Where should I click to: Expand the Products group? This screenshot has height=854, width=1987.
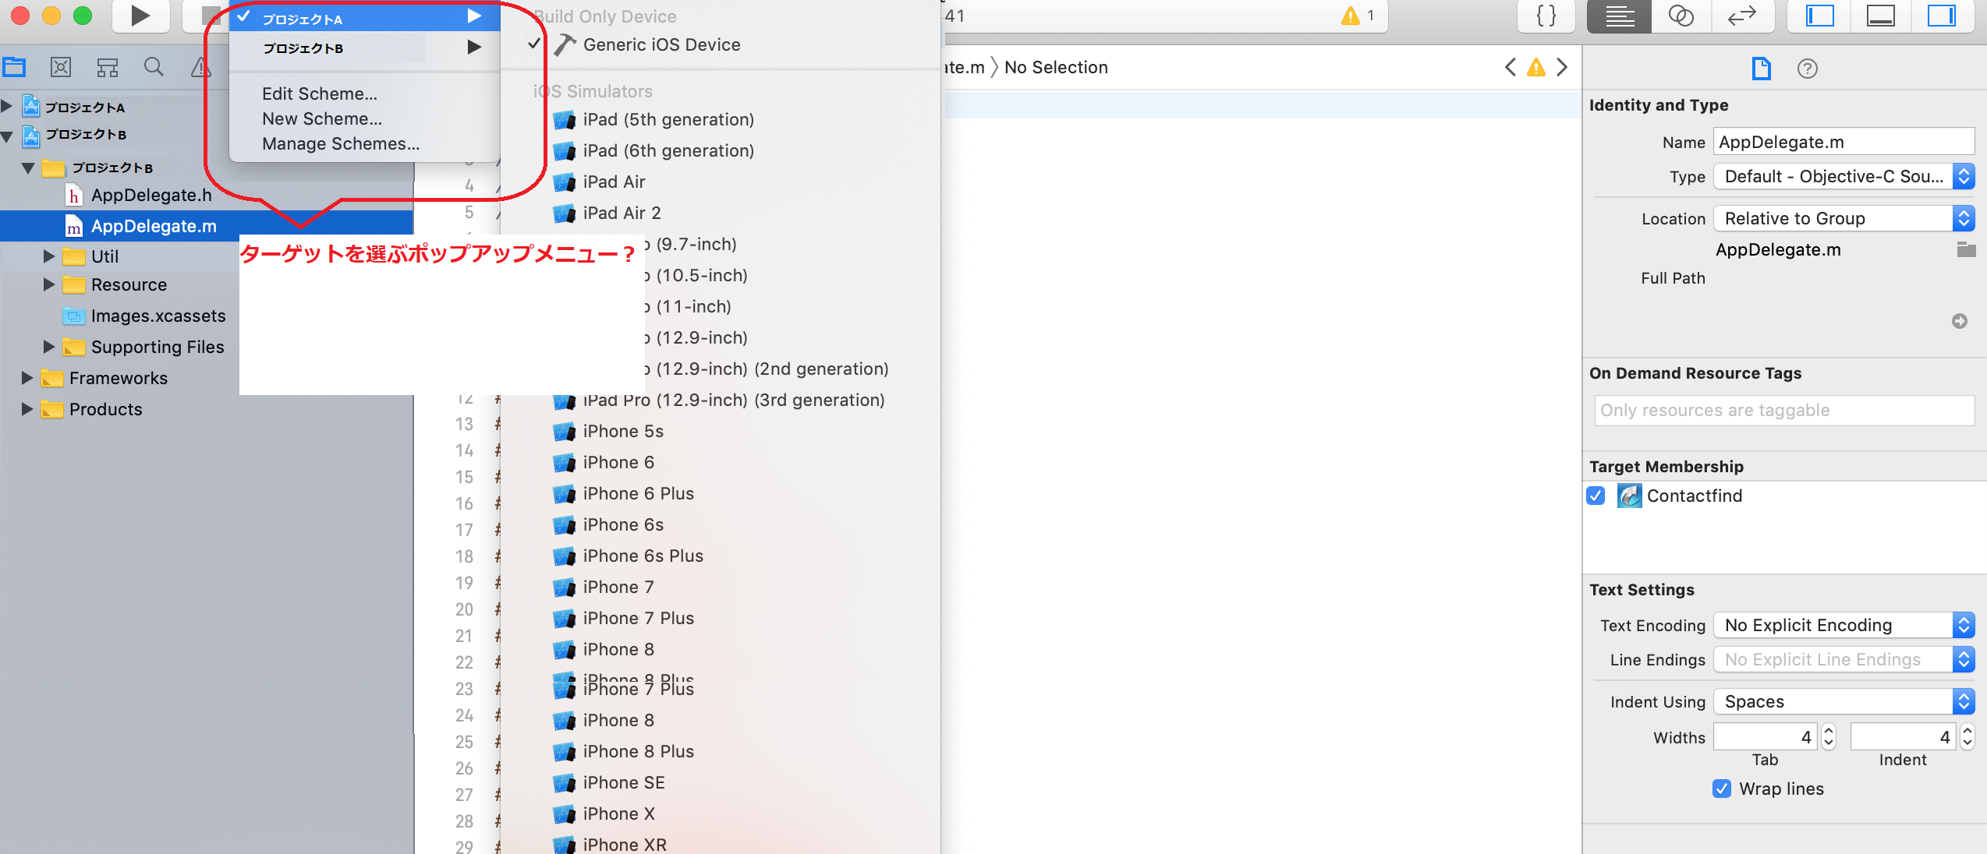(x=27, y=409)
